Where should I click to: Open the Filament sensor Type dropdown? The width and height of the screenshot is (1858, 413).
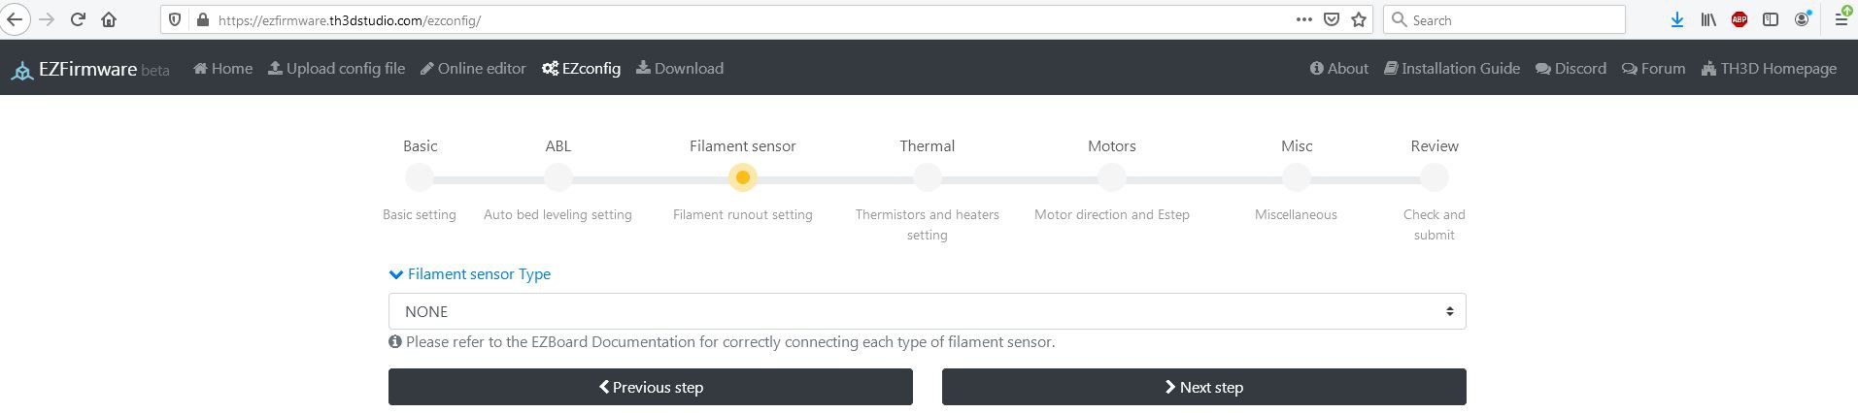(927, 311)
